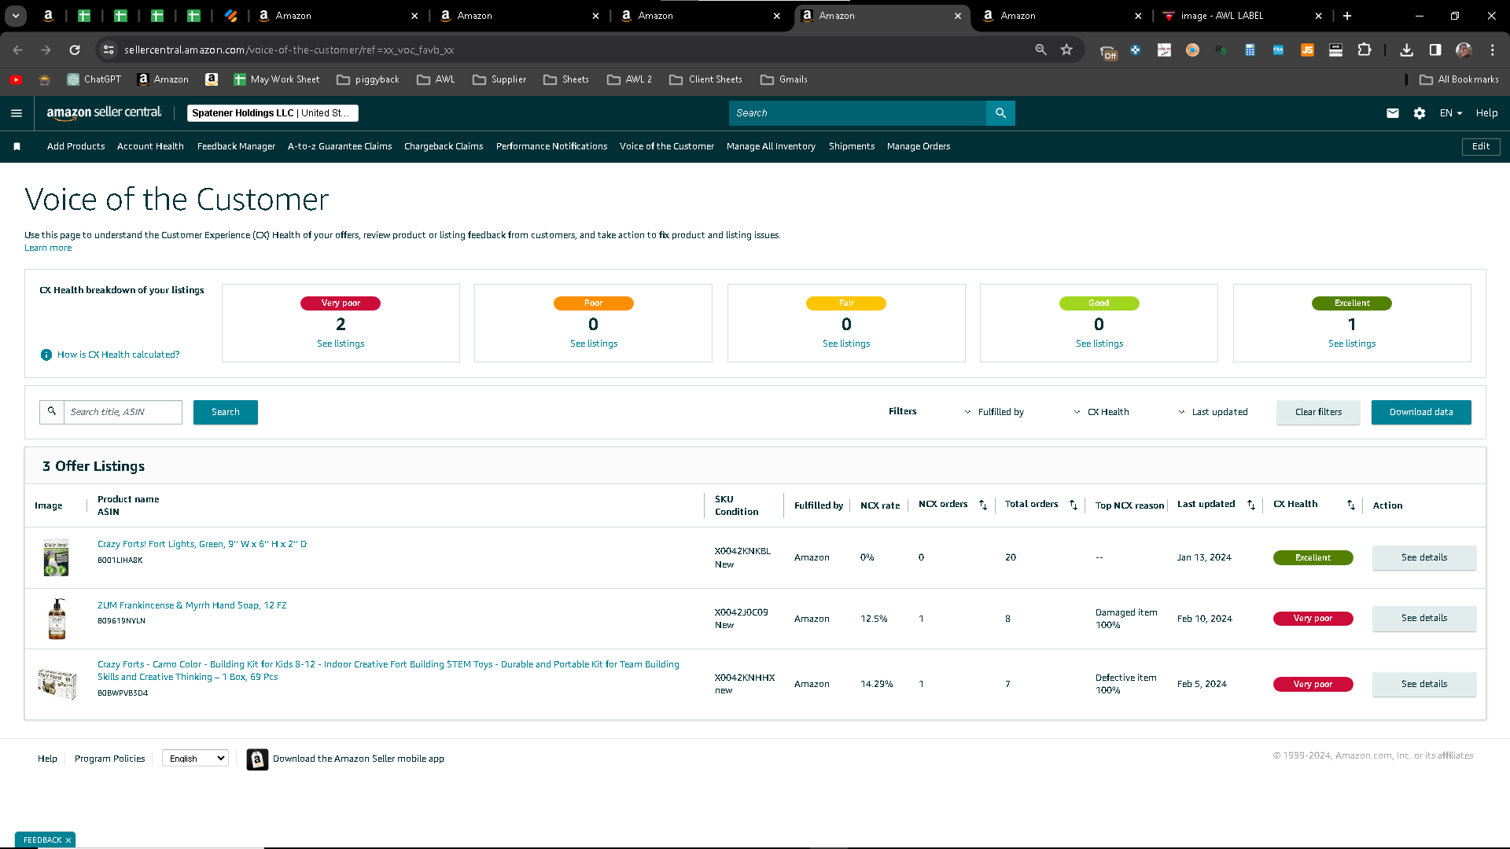This screenshot has width=1510, height=849.
Task: Open a new browser tab
Action: click(1347, 16)
